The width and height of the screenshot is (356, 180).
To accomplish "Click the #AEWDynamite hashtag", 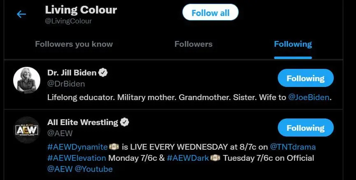I will pyautogui.click(x=77, y=147).
